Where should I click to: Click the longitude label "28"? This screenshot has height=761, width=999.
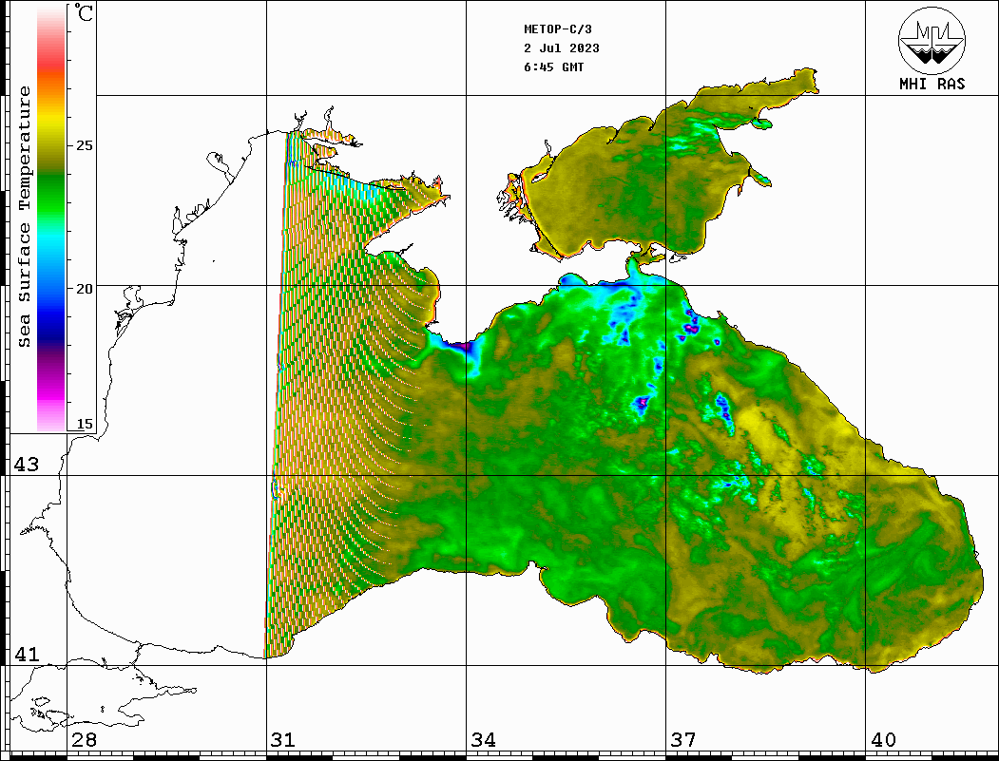[x=84, y=740]
